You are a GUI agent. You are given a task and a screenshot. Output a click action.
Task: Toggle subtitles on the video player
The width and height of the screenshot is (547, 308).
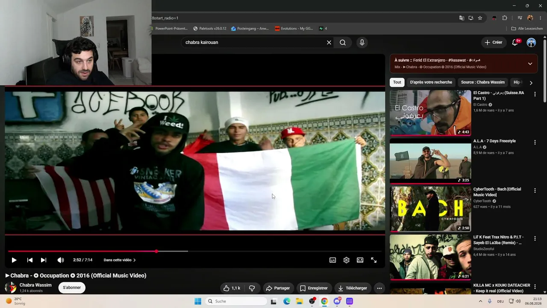[332, 260]
